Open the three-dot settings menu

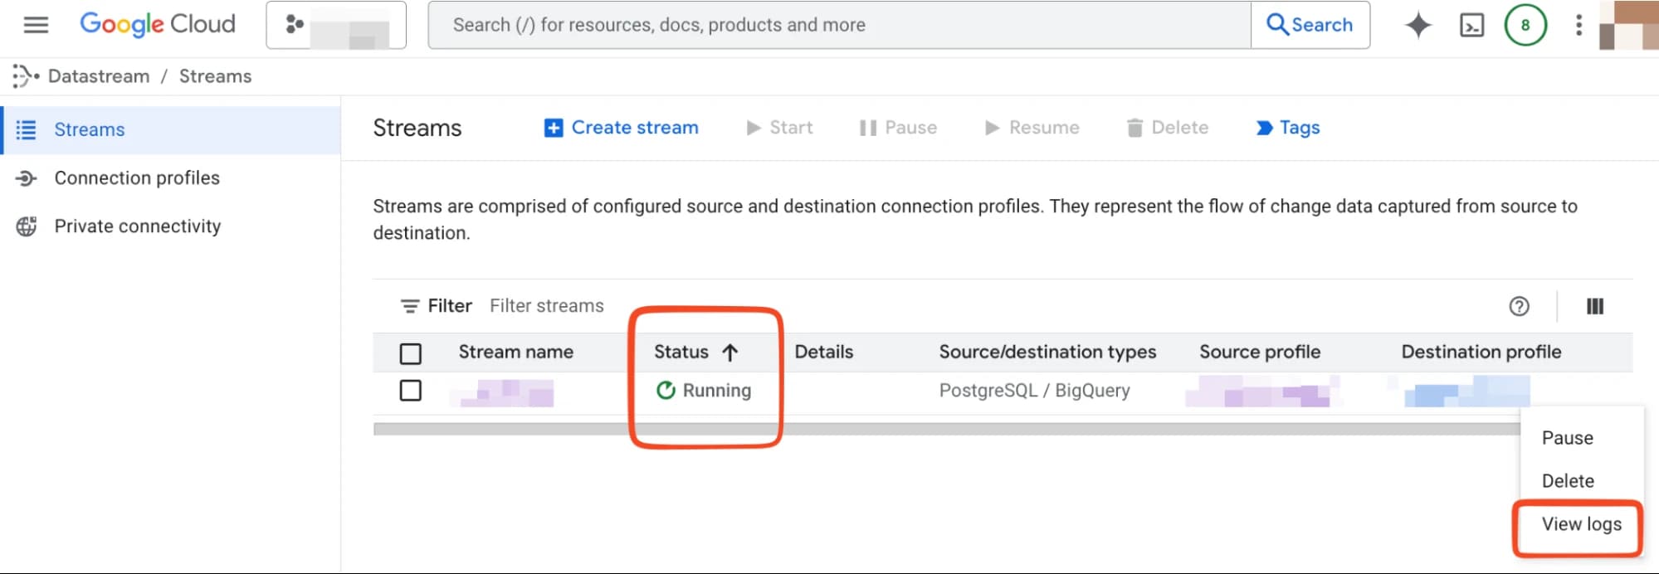1578,25
